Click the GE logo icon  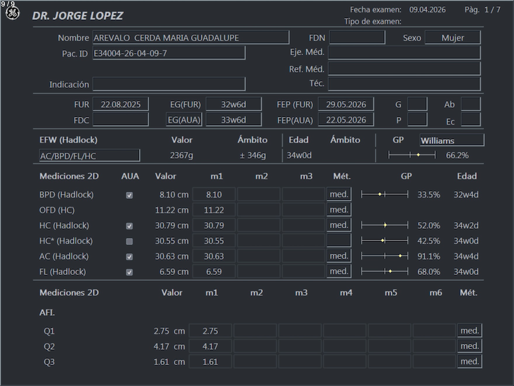coord(13,13)
